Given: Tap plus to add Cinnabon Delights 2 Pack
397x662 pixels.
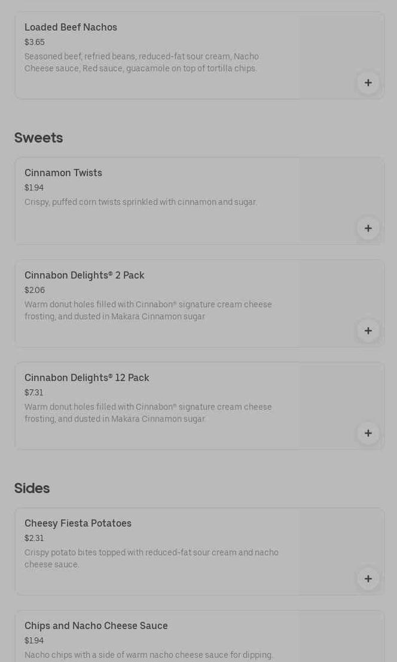Looking at the screenshot, I should tap(368, 331).
